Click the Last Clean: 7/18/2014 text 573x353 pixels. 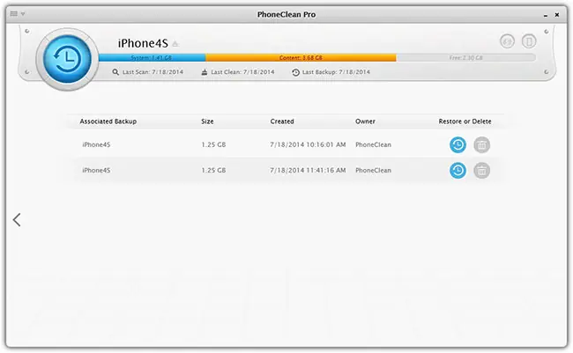click(x=242, y=72)
